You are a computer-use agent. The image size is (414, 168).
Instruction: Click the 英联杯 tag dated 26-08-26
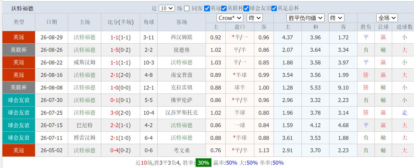click(x=19, y=50)
